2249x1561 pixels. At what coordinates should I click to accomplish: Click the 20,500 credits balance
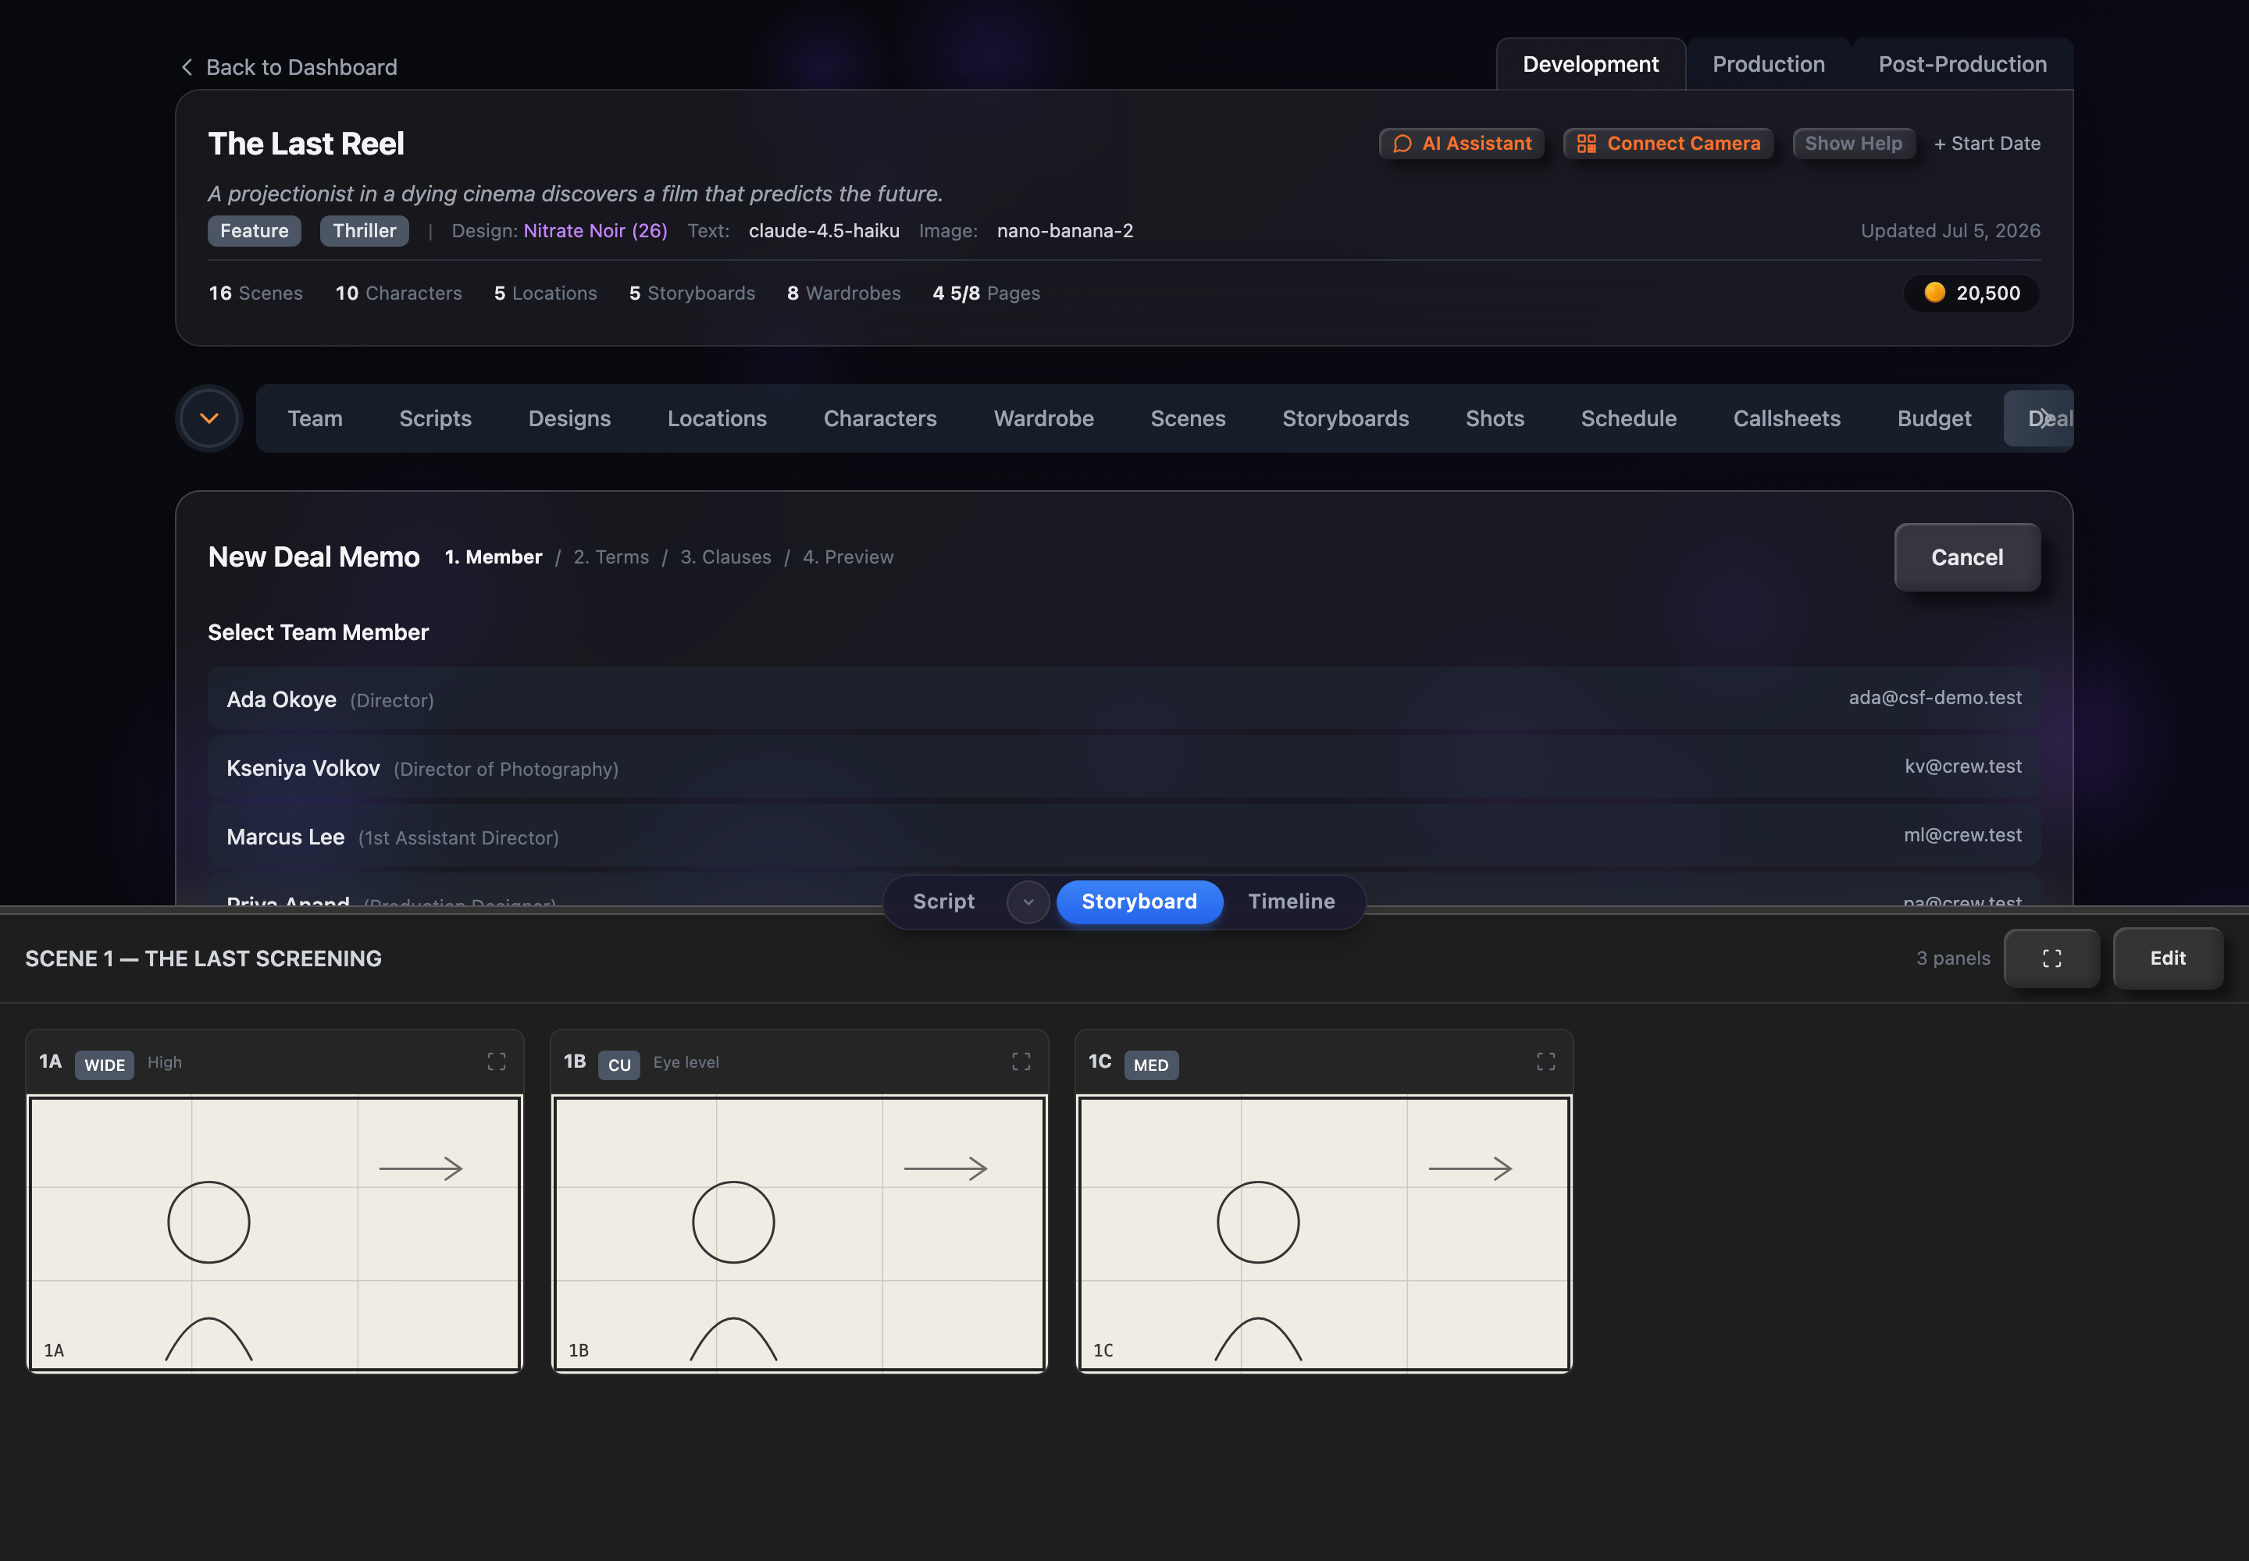point(1972,293)
